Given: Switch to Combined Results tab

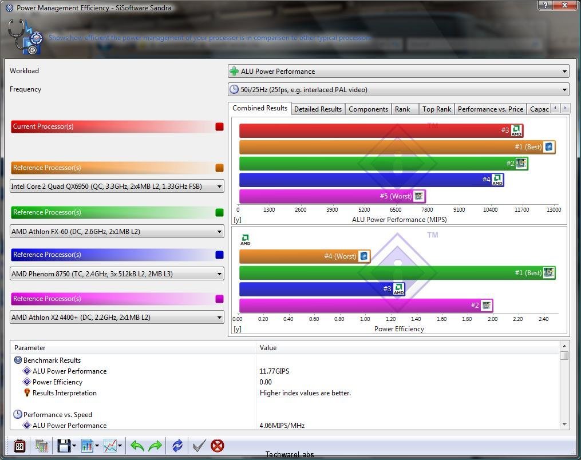Looking at the screenshot, I should (x=260, y=108).
